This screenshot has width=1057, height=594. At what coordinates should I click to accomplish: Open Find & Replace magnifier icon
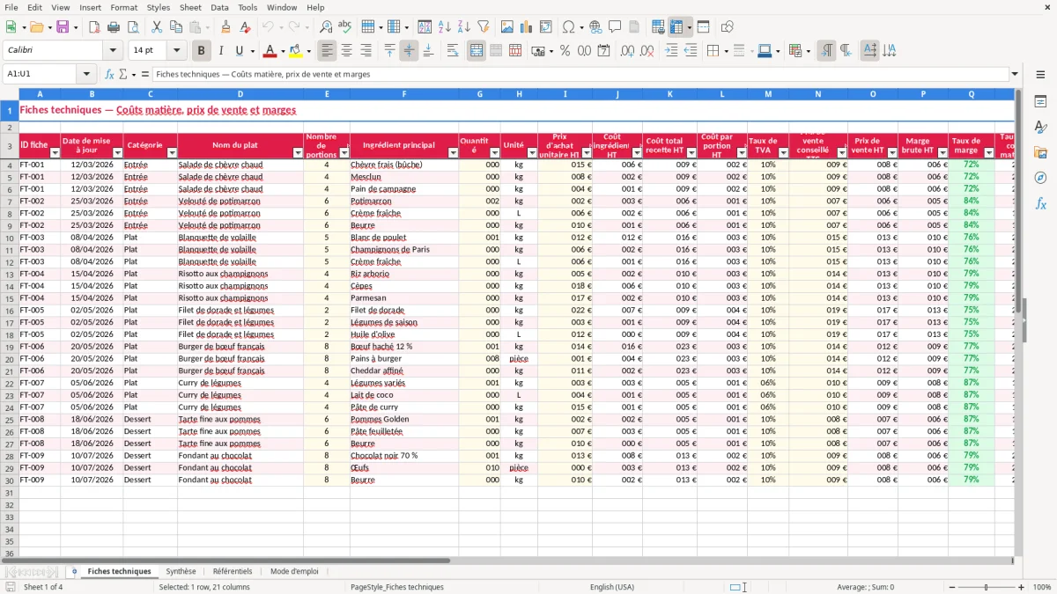326,27
